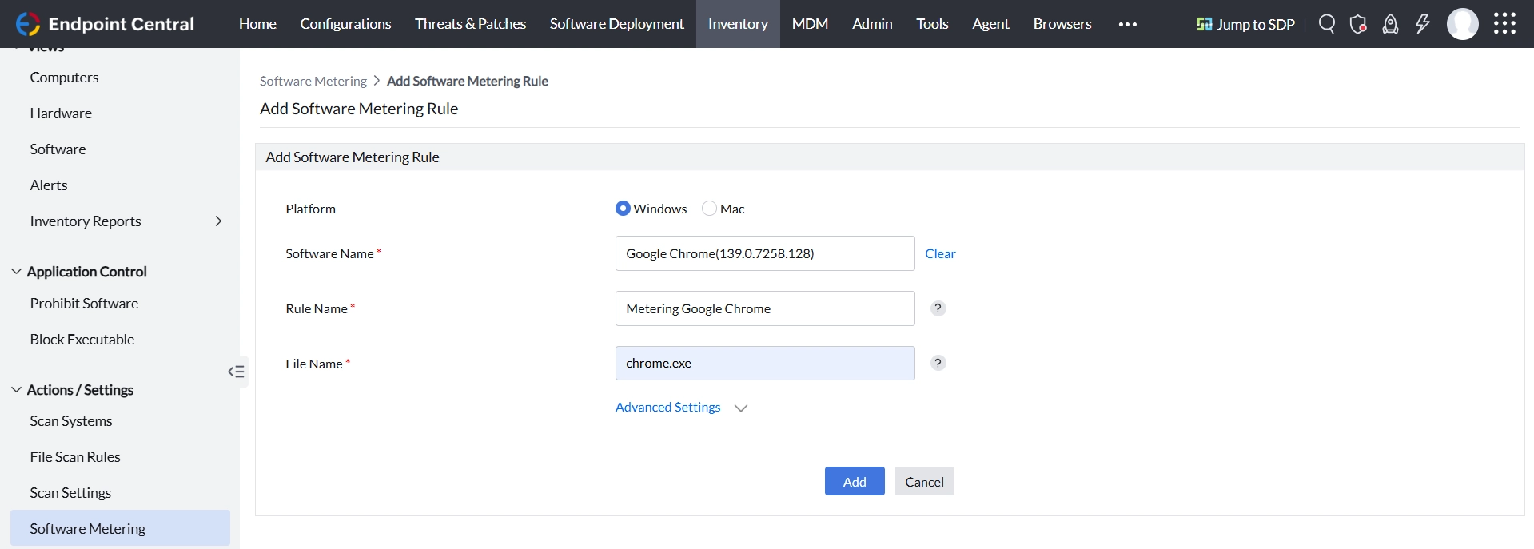Open the apps grid icon
Screen dimensions: 1534x549
tap(1504, 24)
